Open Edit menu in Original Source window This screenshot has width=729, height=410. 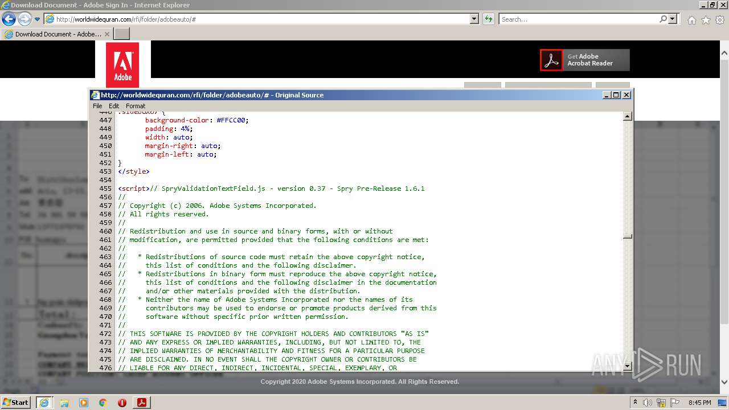coord(114,106)
